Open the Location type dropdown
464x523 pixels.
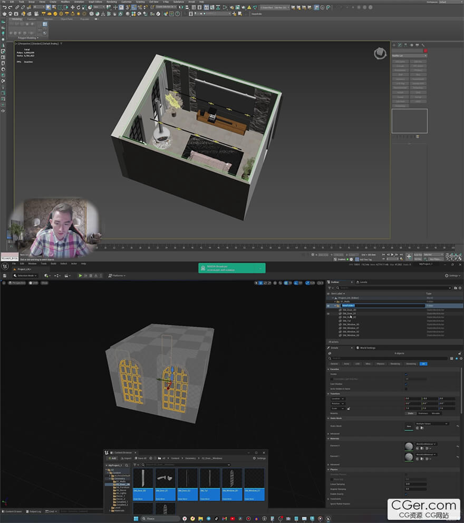337,399
